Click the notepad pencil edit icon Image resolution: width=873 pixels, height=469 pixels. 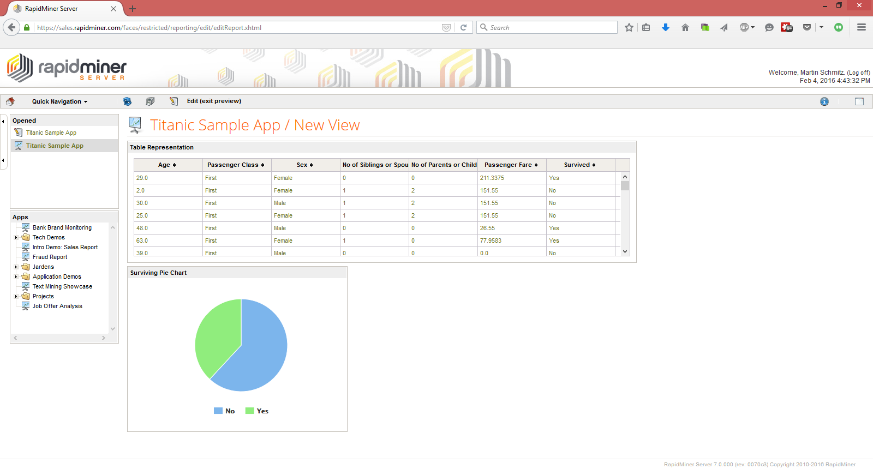coord(174,101)
